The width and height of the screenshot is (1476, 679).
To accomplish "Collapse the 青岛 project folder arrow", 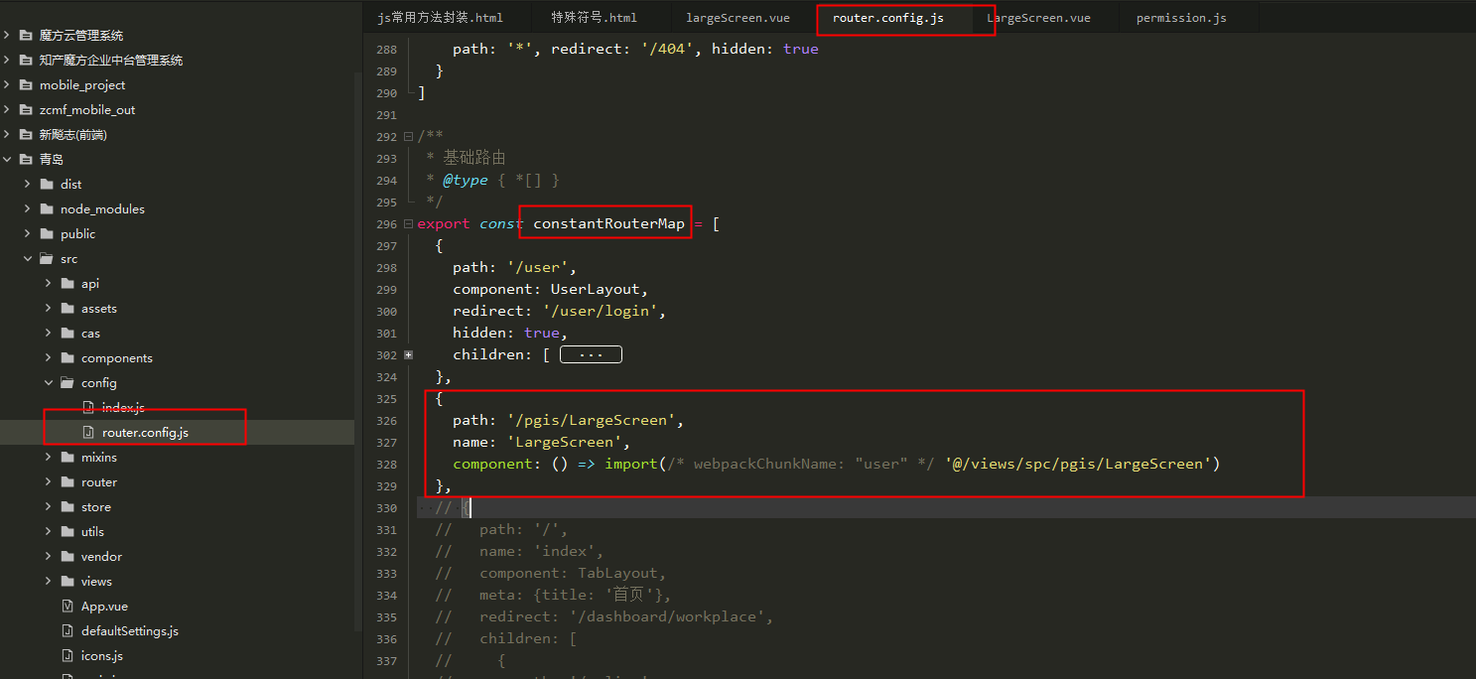I will pyautogui.click(x=7, y=159).
